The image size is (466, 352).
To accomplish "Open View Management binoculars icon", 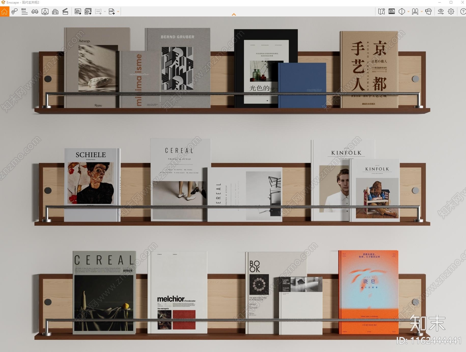I will 35,12.
